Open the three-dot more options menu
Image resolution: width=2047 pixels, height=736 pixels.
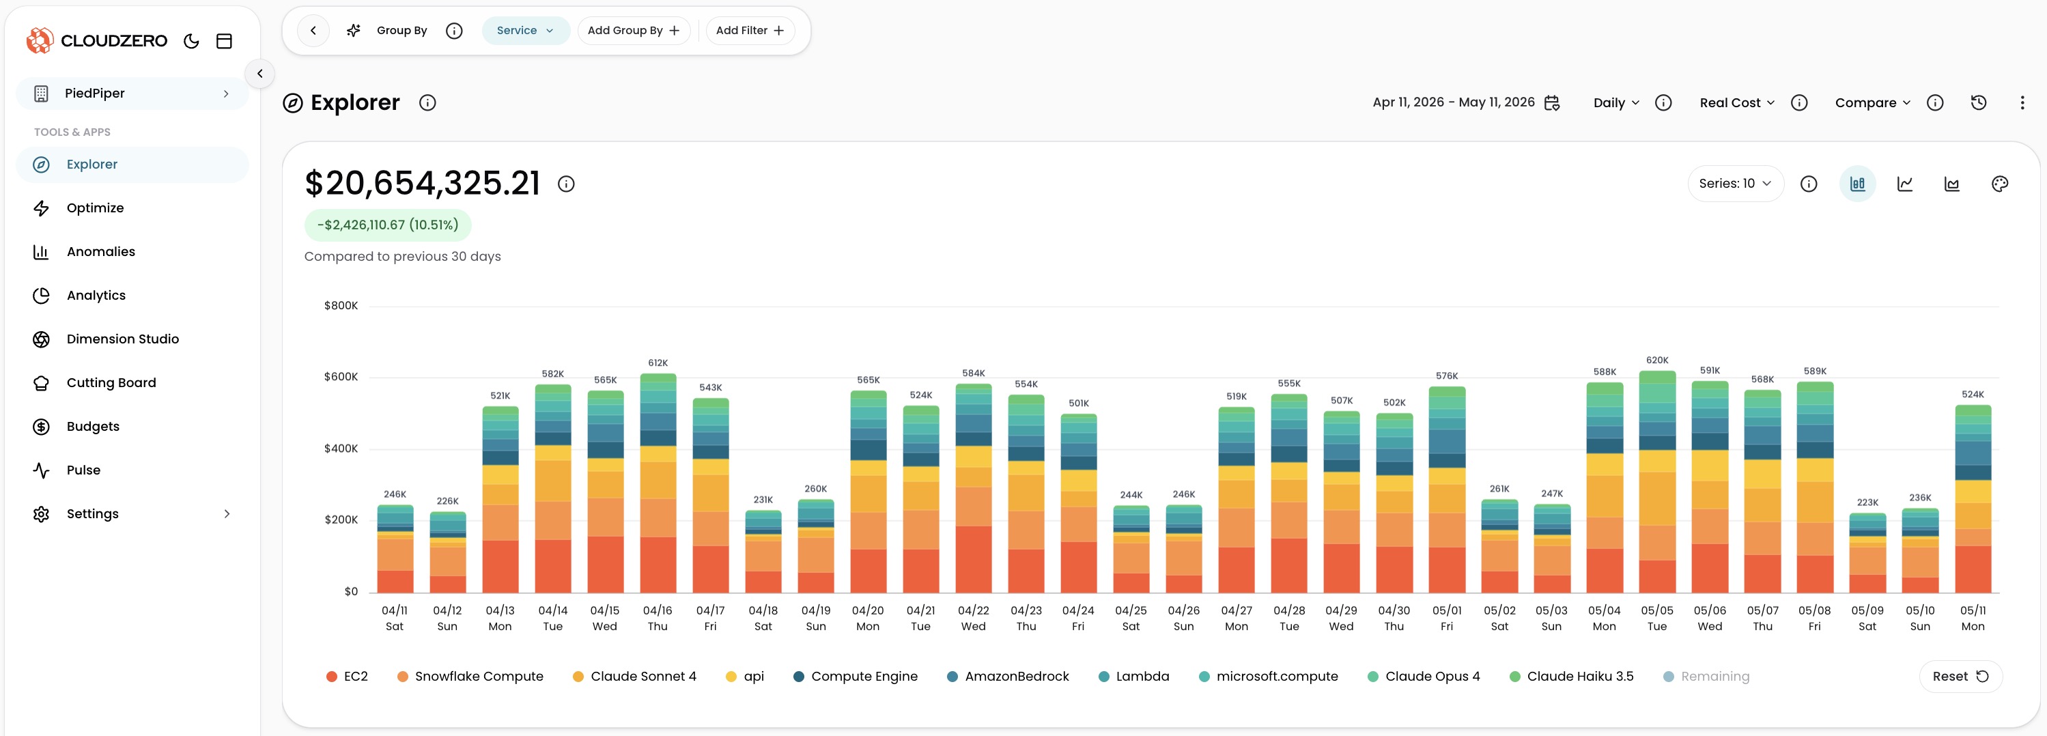(2022, 102)
